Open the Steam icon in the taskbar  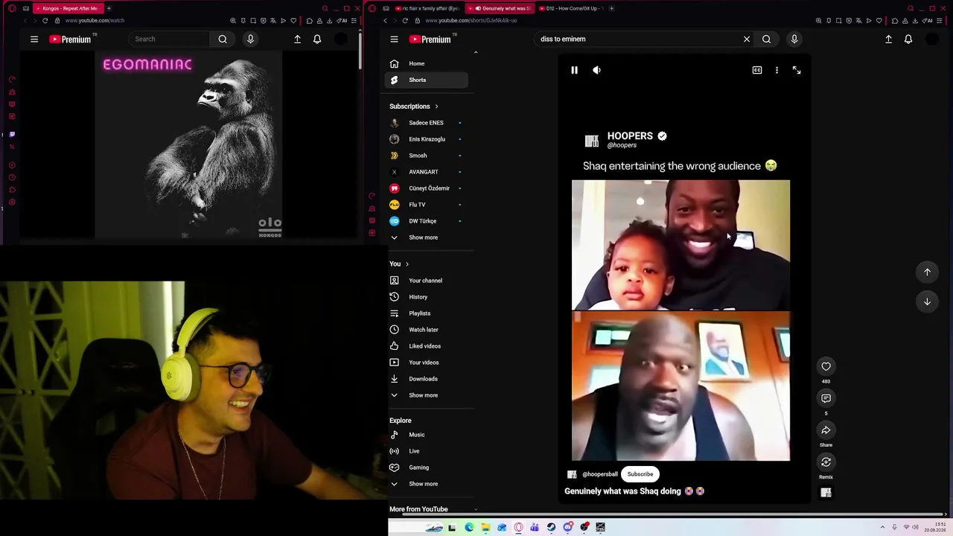click(x=551, y=527)
